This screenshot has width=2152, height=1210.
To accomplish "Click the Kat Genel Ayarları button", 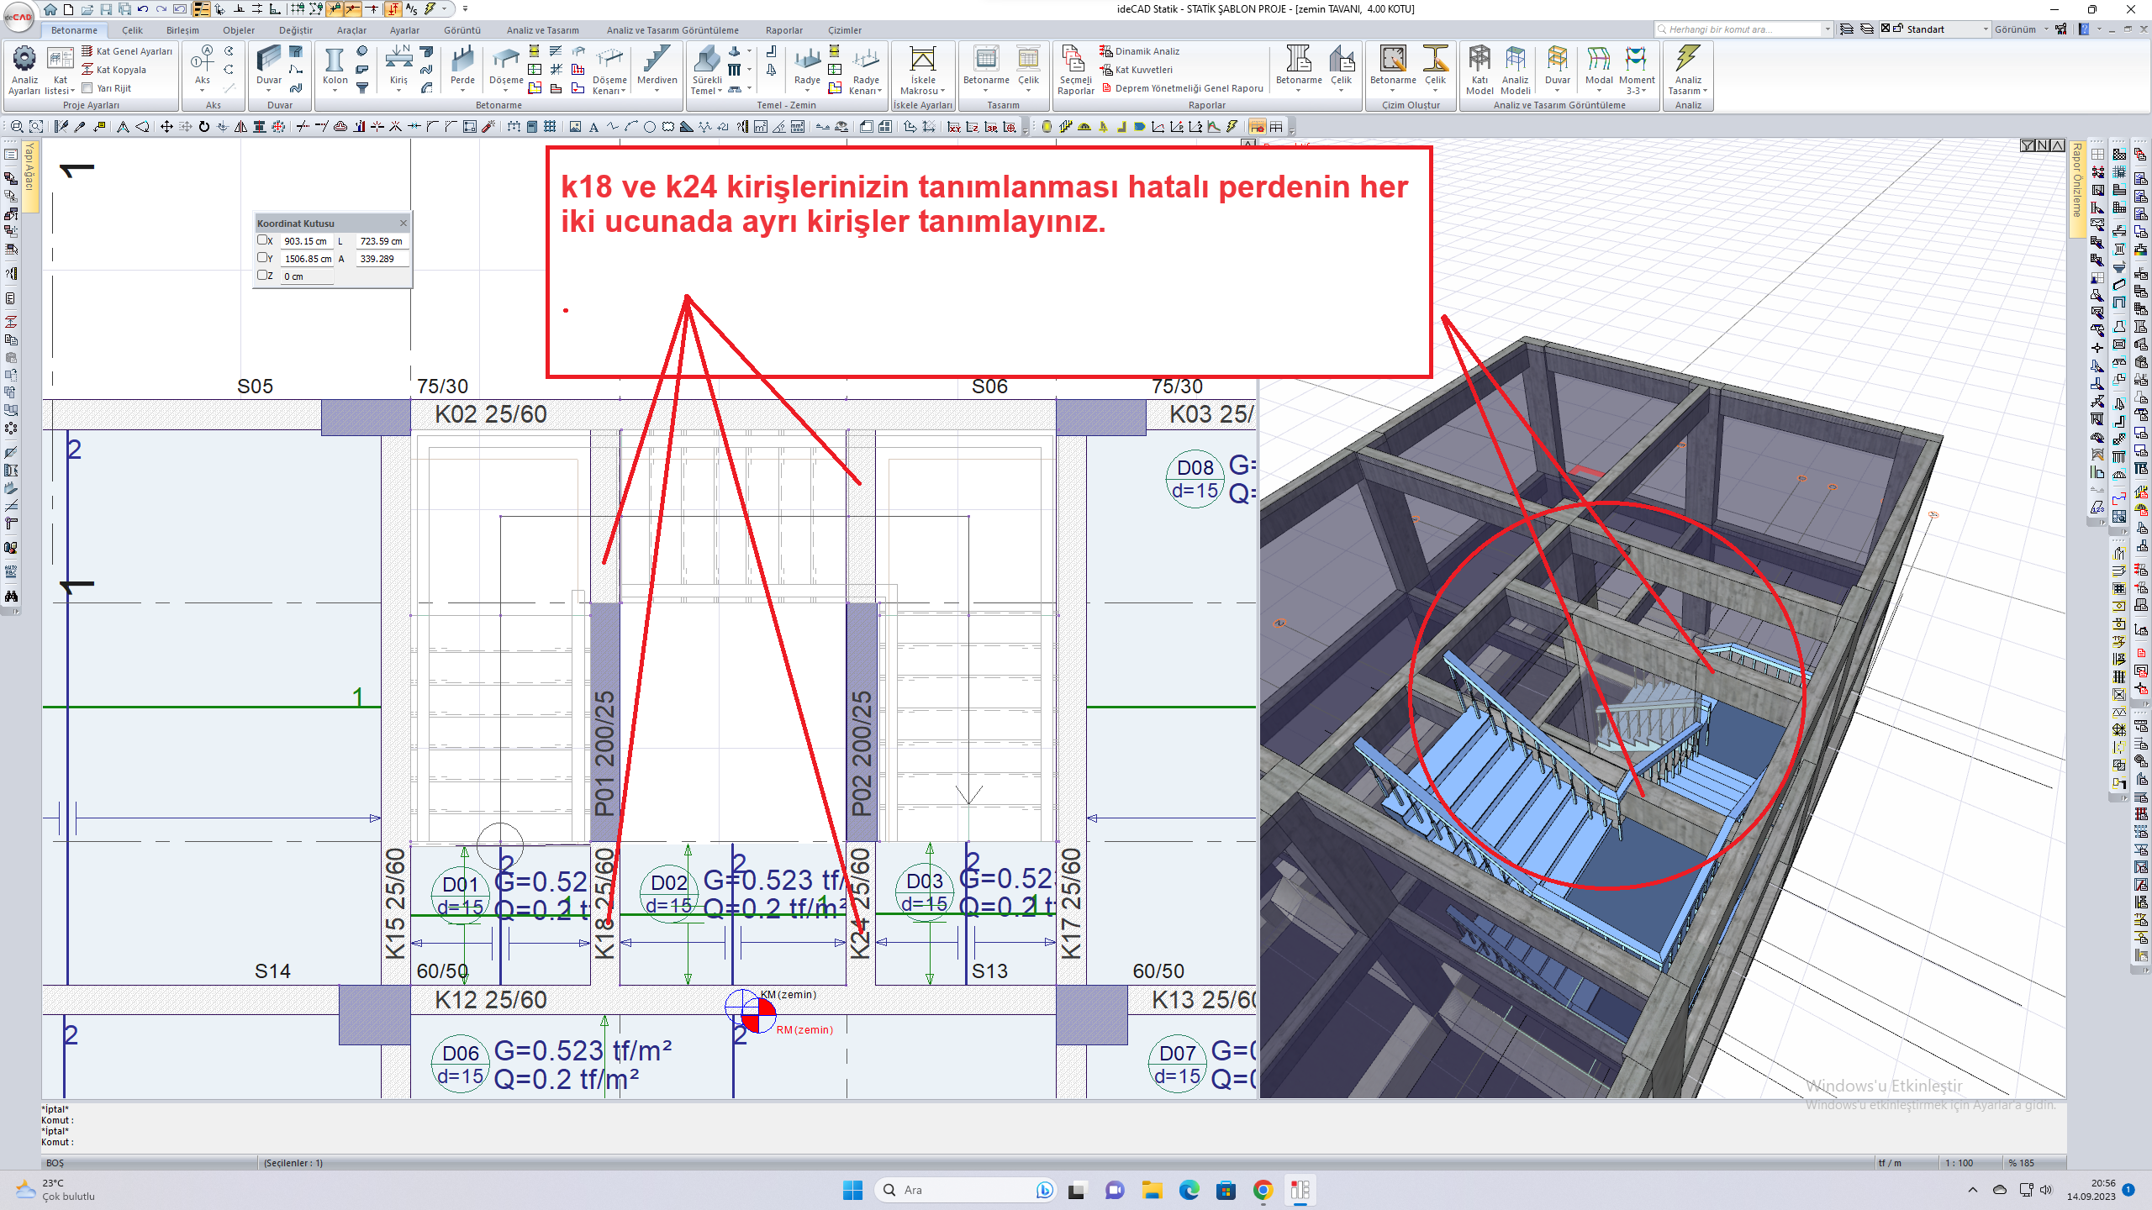I will coord(127,51).
